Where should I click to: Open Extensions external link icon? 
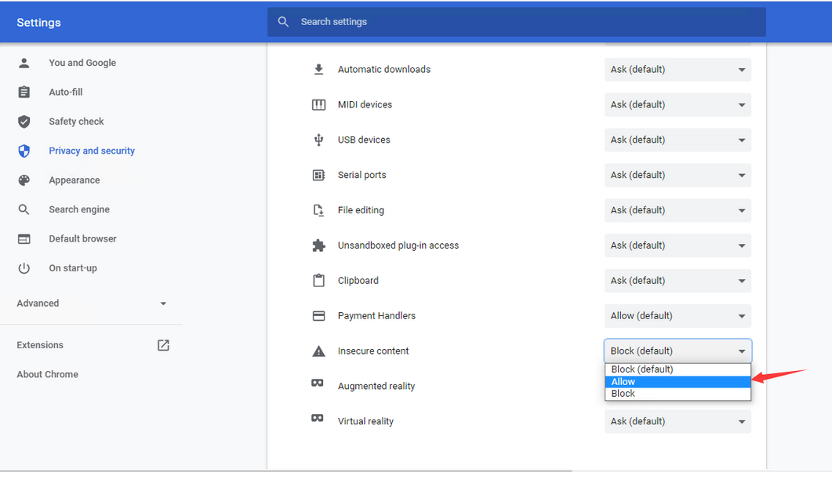click(163, 345)
